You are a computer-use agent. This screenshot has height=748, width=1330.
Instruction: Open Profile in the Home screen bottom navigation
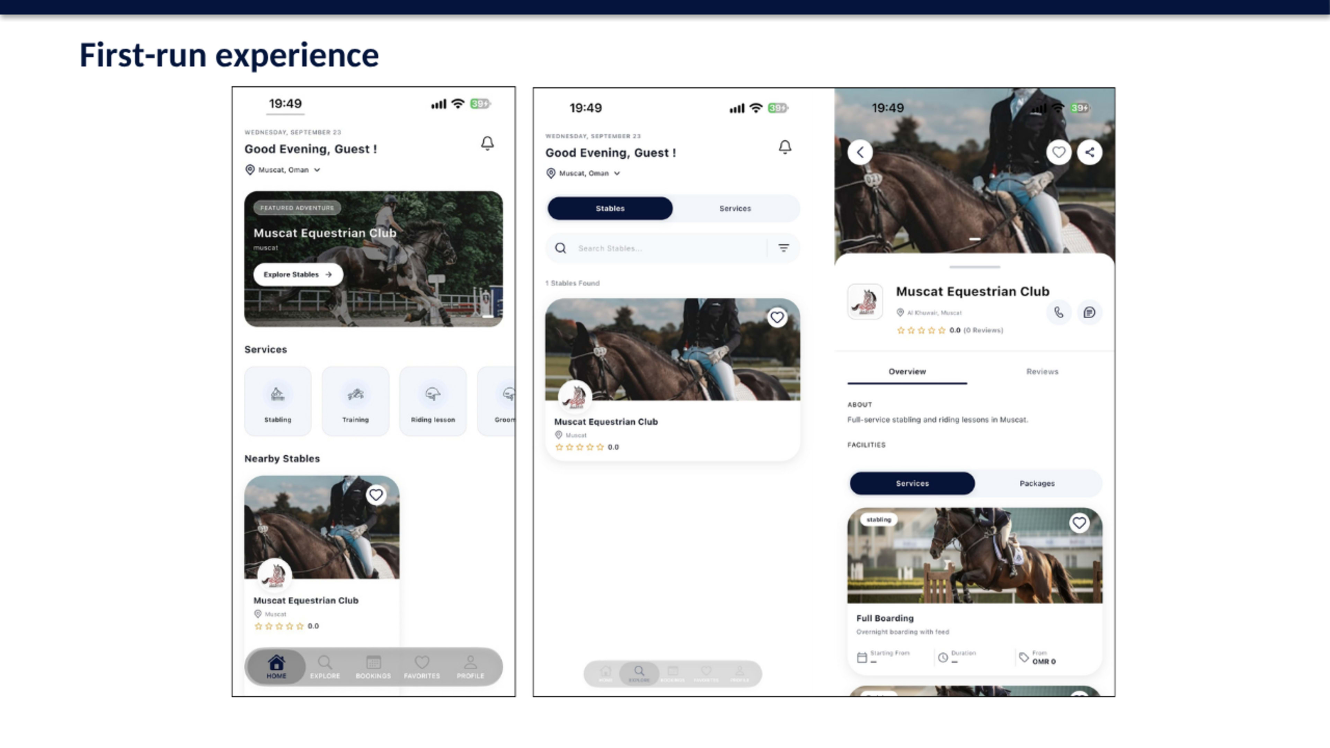tap(470, 666)
